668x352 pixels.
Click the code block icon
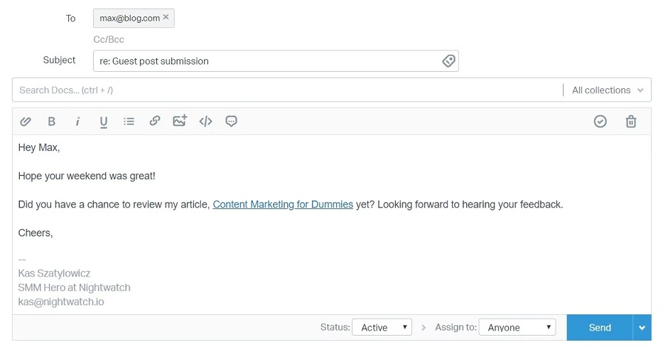[205, 122]
